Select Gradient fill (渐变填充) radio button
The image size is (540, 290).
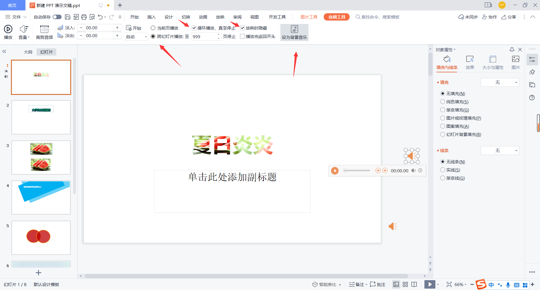(x=443, y=110)
